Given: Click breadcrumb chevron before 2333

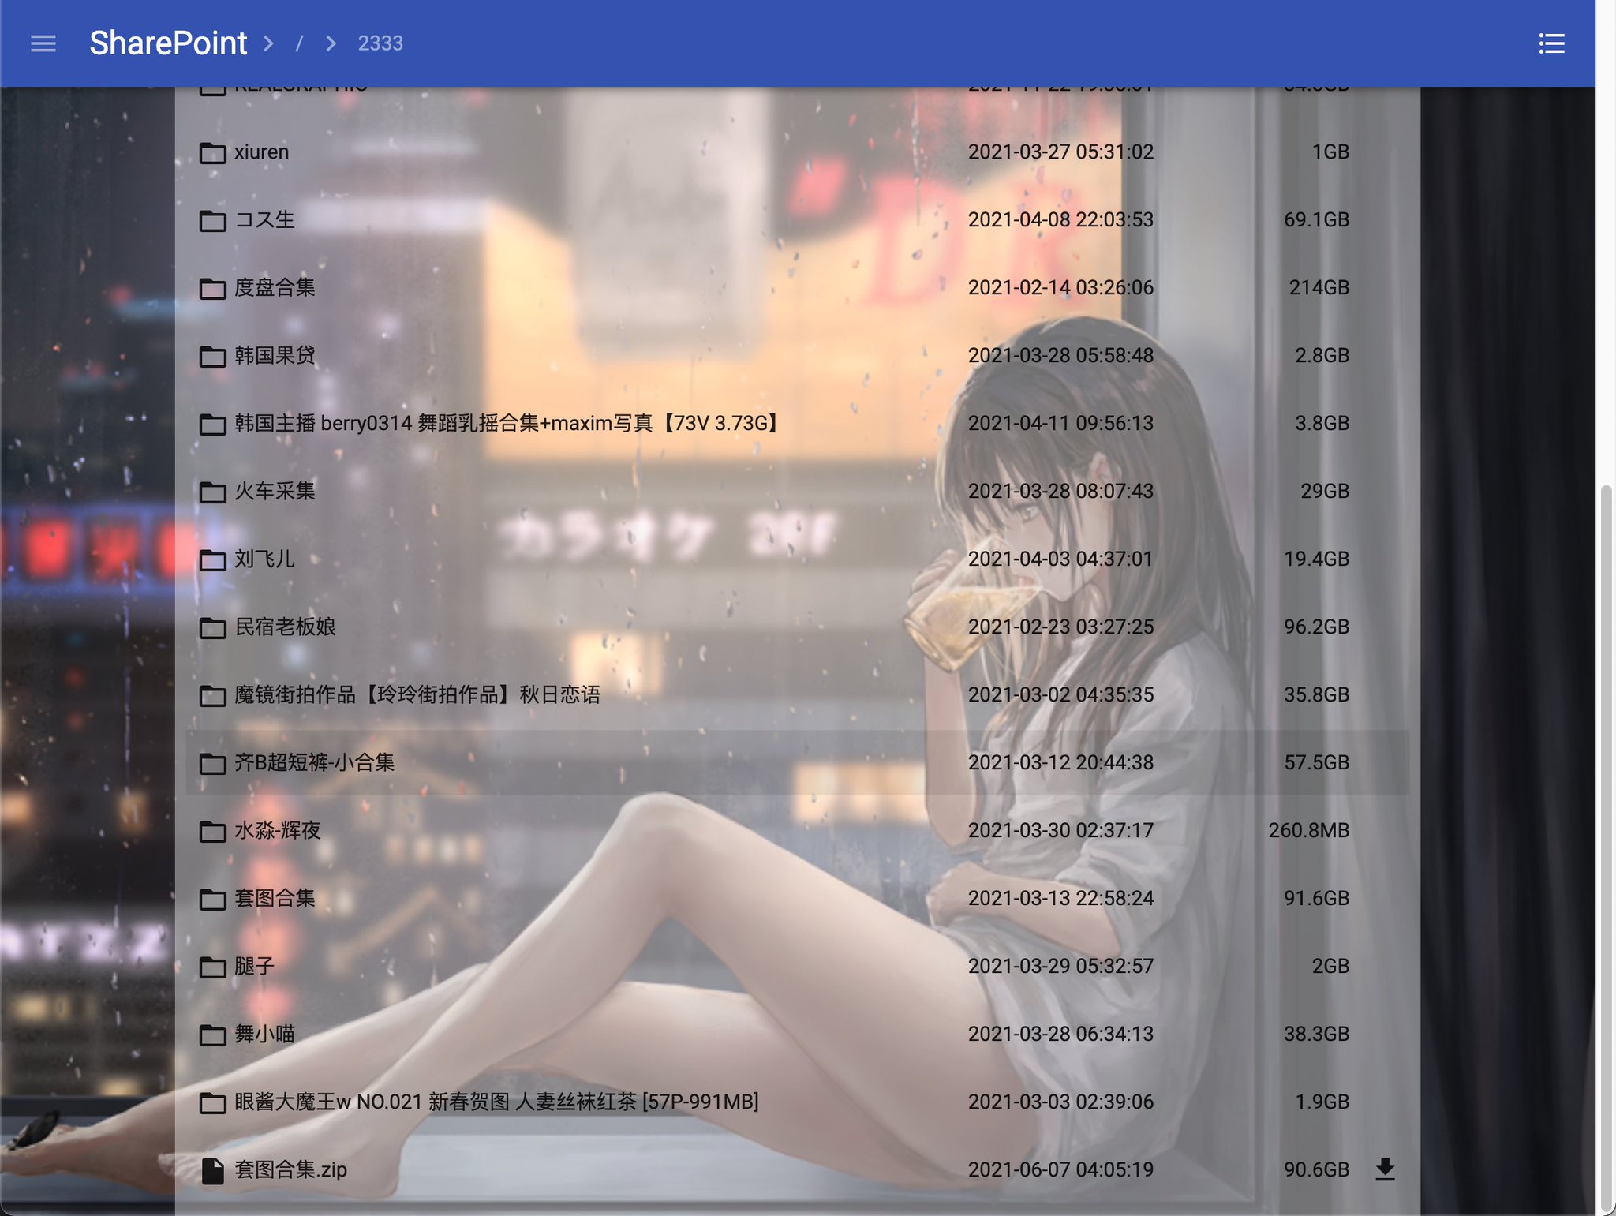Looking at the screenshot, I should (x=331, y=43).
